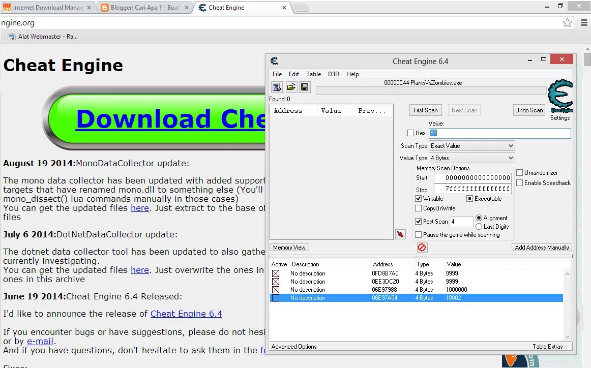Open Memory View
The image size is (591, 368).
289,248
